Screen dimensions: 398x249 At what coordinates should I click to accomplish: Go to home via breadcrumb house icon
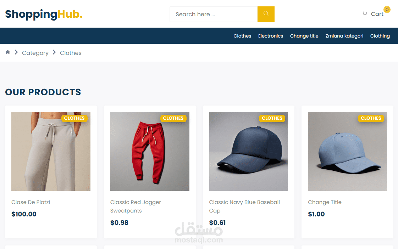tap(8, 52)
